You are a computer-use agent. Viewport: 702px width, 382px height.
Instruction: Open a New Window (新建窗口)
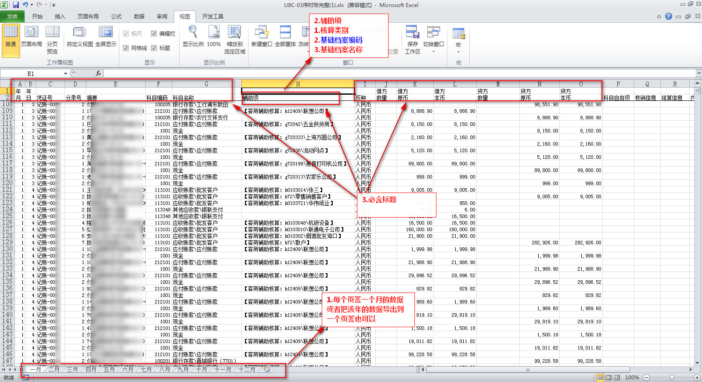tap(262, 37)
